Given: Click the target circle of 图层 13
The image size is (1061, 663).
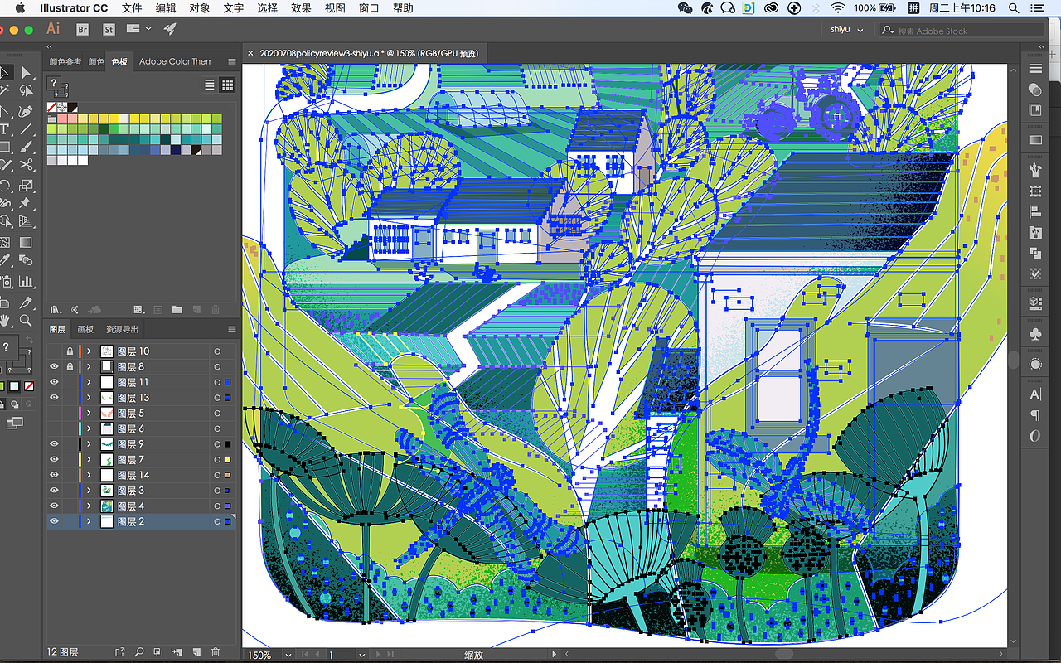Looking at the screenshot, I should pyautogui.click(x=217, y=398).
